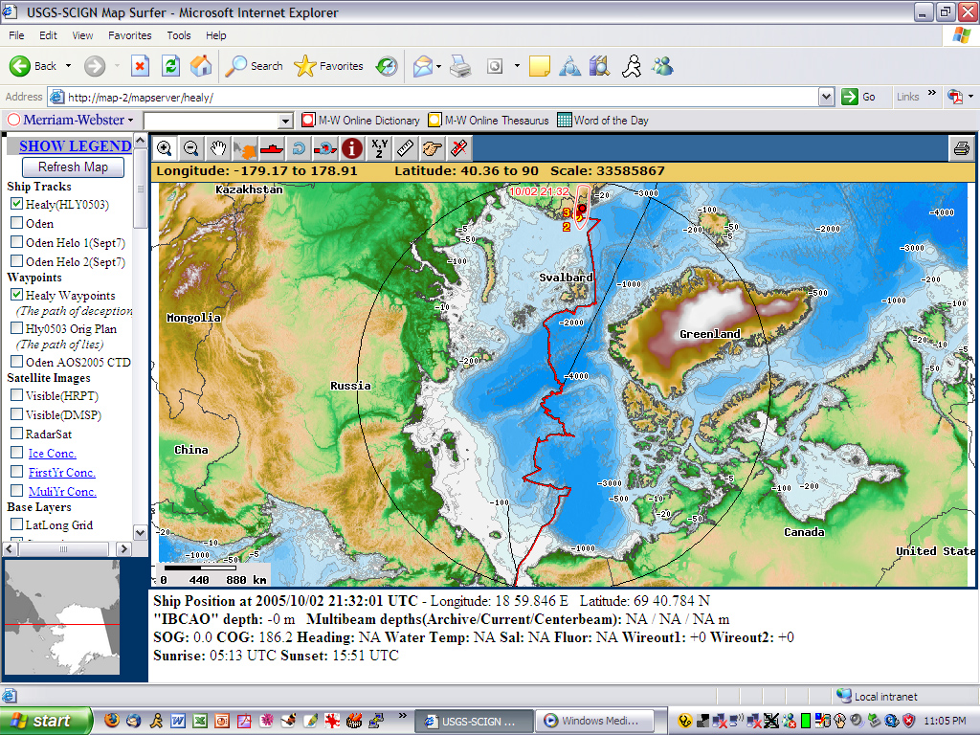This screenshot has height=735, width=980.
Task: Open the Favorites menu
Action: pos(129,35)
